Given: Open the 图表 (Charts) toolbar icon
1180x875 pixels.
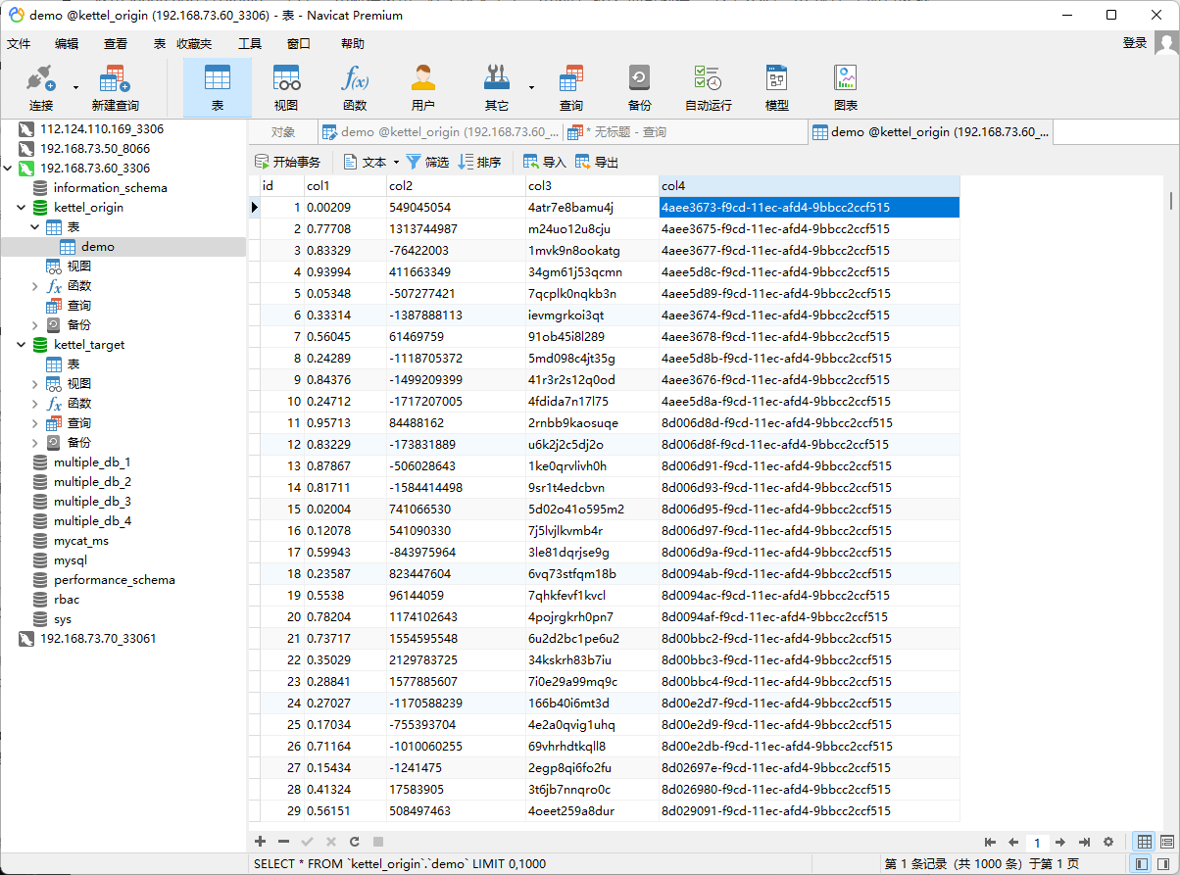Looking at the screenshot, I should (845, 86).
